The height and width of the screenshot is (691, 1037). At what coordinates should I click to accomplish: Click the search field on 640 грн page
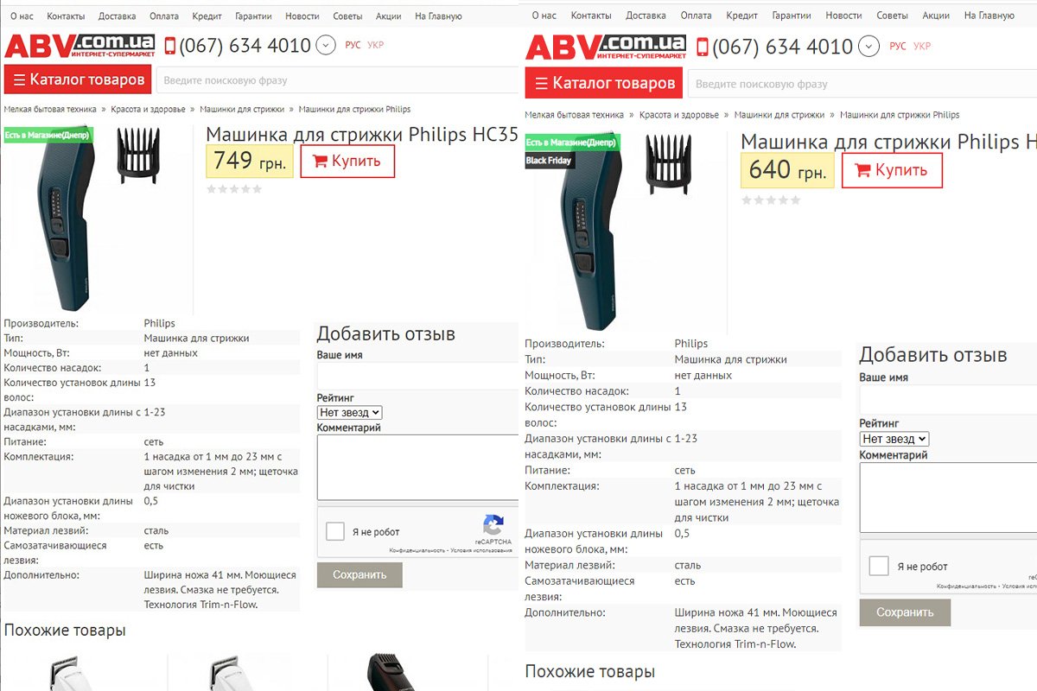click(x=862, y=84)
